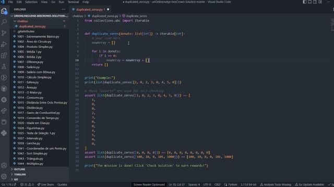Open the Run menu
The width and height of the screenshot is (334, 187).
(x=62, y=2)
